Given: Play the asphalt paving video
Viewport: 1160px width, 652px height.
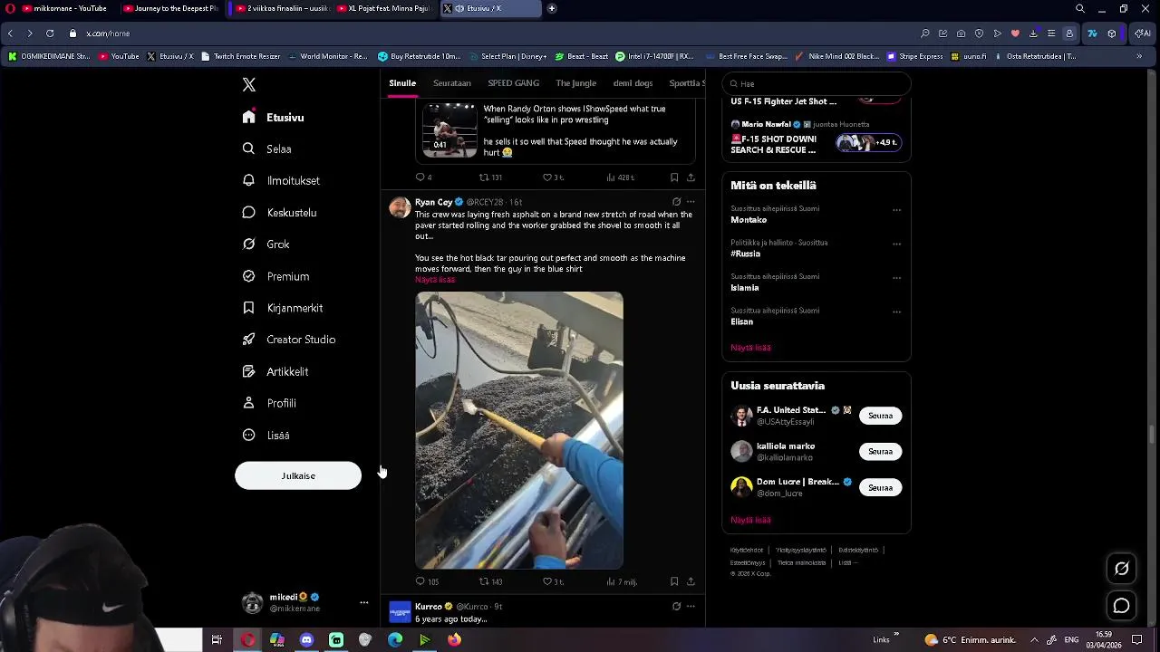Looking at the screenshot, I should pos(519,430).
